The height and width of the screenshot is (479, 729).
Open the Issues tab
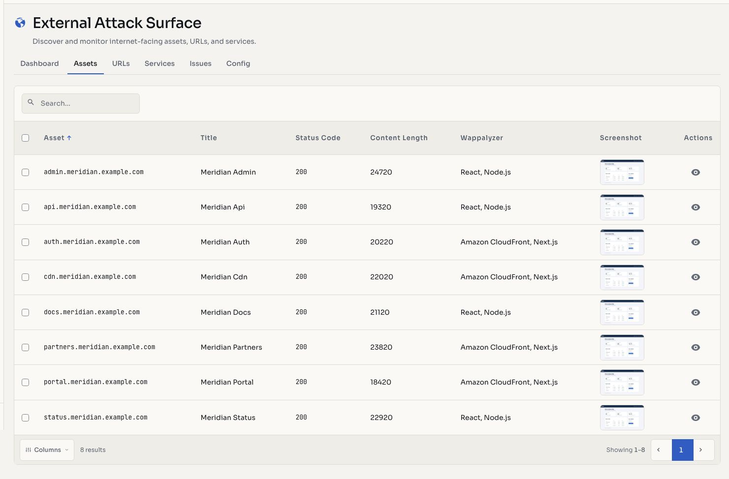(x=200, y=63)
